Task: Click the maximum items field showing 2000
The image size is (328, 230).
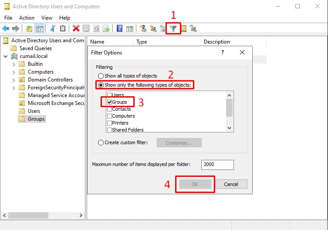Action: point(217,165)
